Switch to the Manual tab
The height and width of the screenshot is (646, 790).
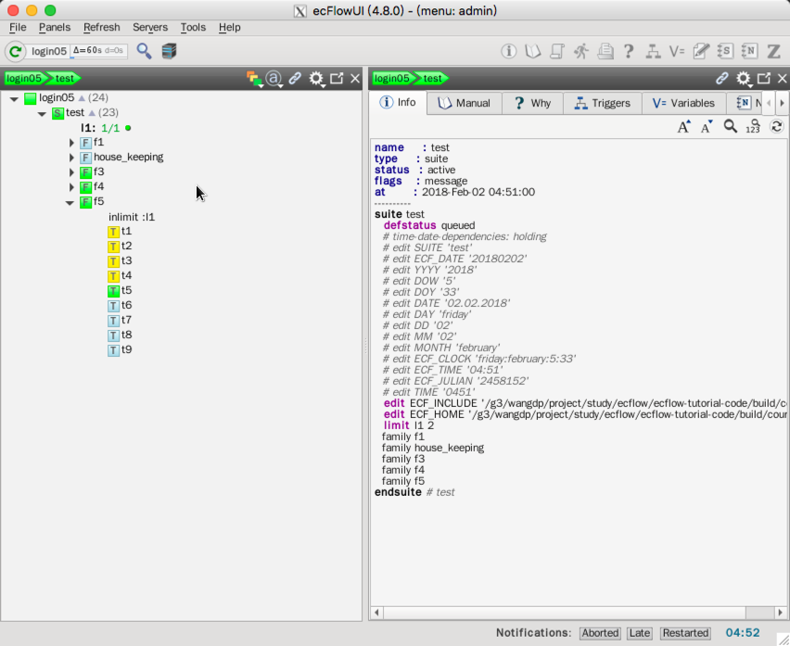[x=464, y=103]
